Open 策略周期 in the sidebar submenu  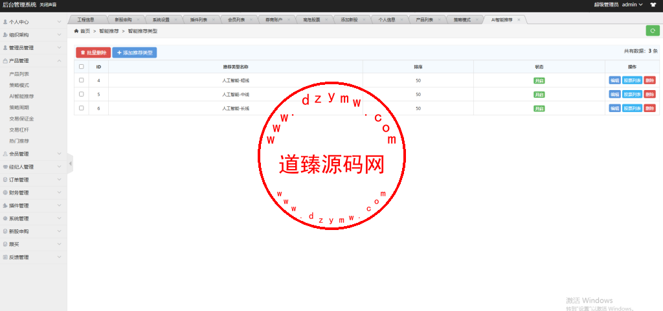click(x=19, y=108)
